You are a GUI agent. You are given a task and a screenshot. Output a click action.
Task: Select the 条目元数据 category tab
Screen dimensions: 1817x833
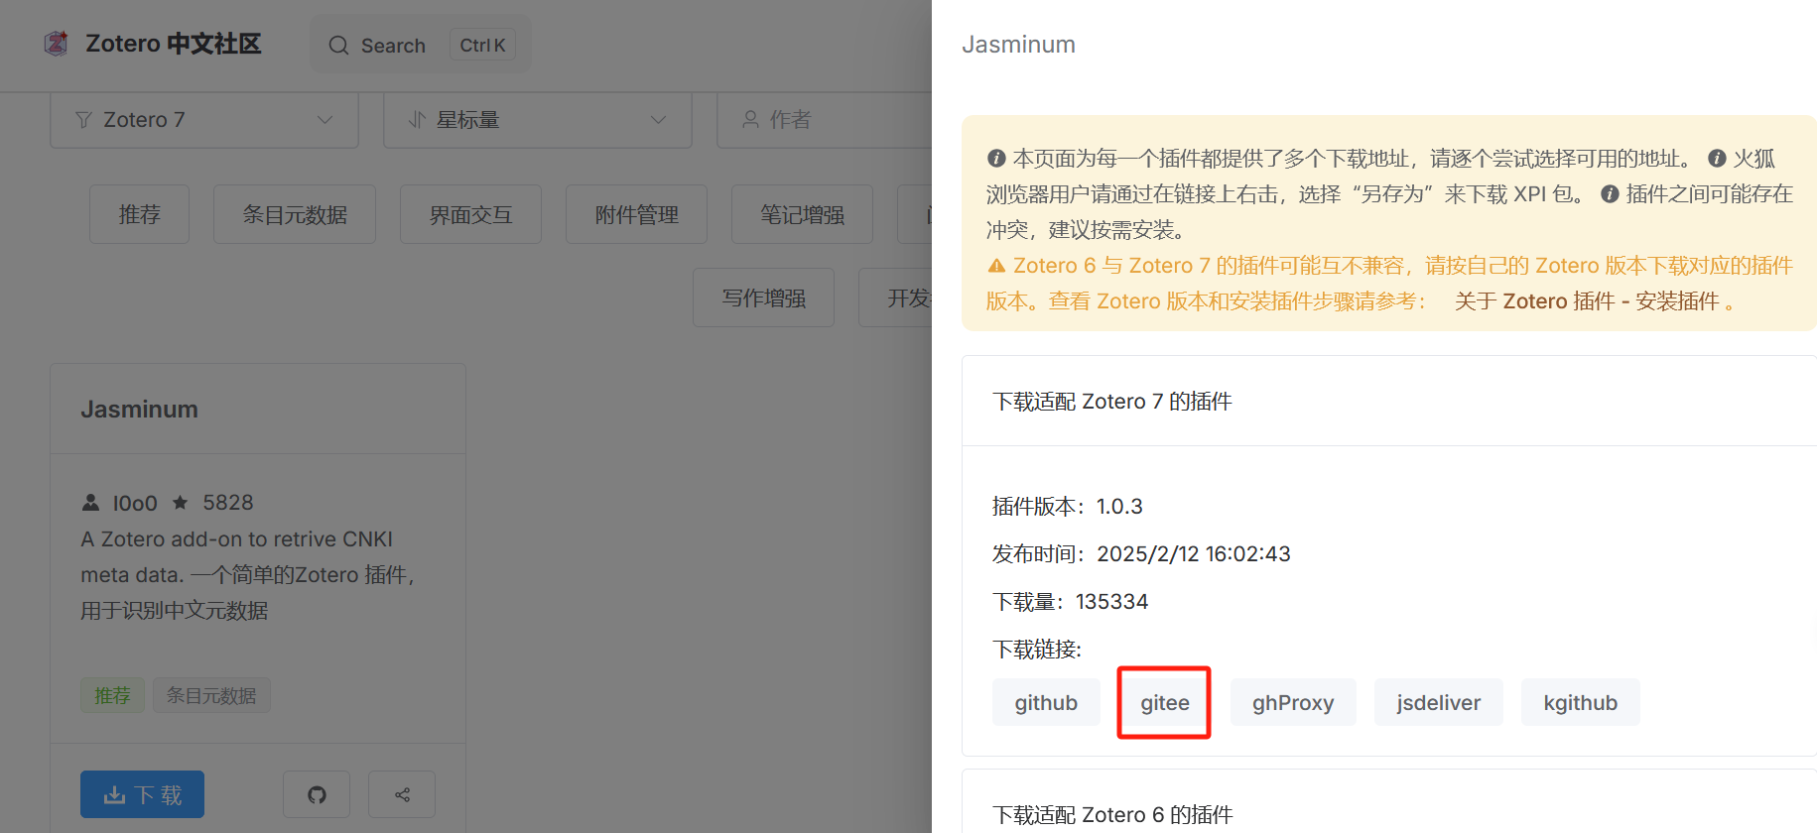[295, 214]
